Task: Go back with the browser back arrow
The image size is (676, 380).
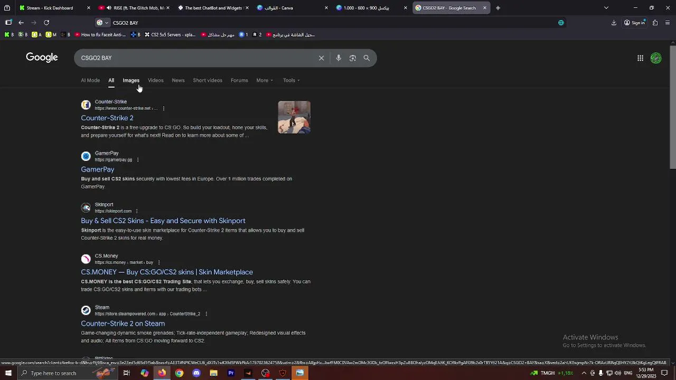Action: (21, 23)
